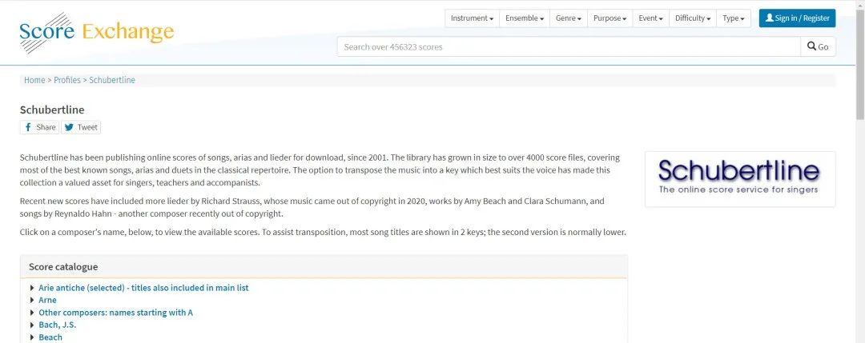Image resolution: width=865 pixels, height=343 pixels.
Task: Open Sign in / Register
Action: click(797, 18)
